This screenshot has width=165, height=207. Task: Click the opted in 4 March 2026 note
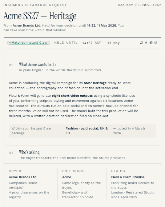(x=129, y=131)
